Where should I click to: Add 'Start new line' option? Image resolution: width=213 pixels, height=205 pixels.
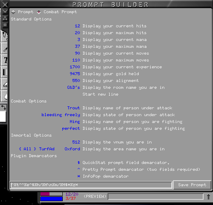100,94
